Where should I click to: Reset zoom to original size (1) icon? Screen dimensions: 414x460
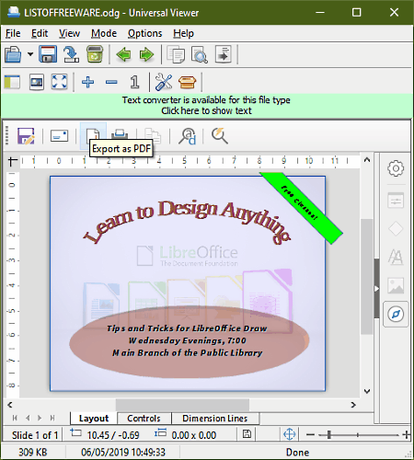coord(134,82)
